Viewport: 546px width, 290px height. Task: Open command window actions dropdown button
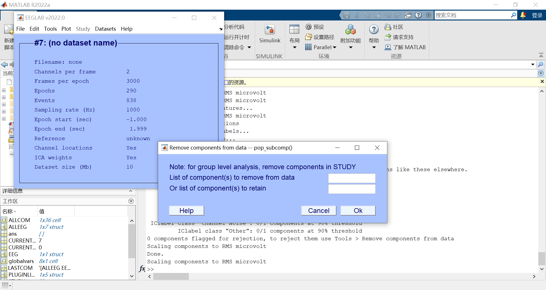tap(541, 74)
